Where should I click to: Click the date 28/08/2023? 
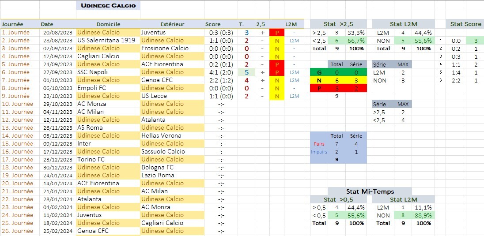(58, 41)
